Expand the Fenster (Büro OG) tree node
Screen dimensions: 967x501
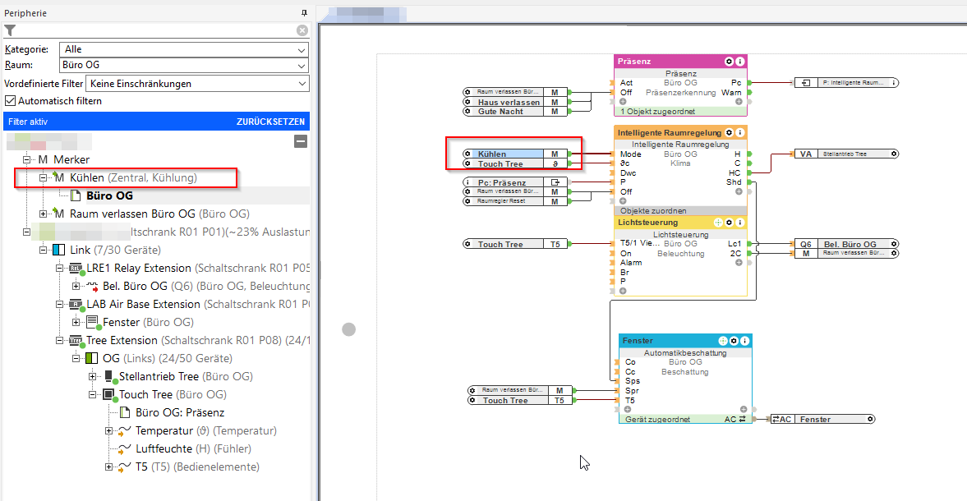click(x=76, y=322)
